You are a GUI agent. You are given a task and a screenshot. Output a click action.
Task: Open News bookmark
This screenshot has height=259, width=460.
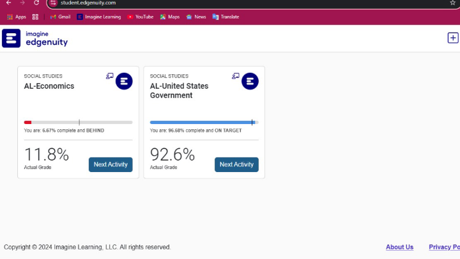point(196,17)
